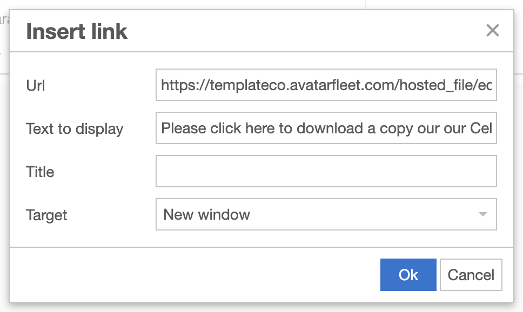Place cursor at 'https' in the Url
This screenshot has width=523, height=312.
point(177,85)
